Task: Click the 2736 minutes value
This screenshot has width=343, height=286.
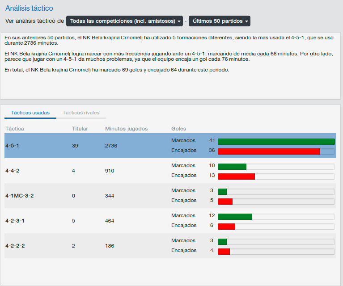Action: pyautogui.click(x=111, y=146)
